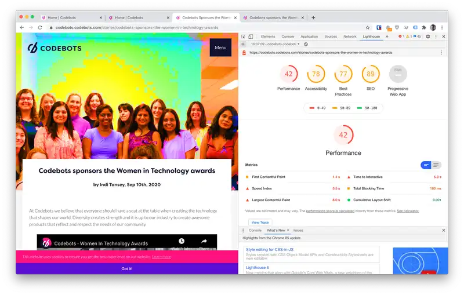Accept cookies with Got it! button
Image resolution: width=464 pixels, height=295 pixels.
pyautogui.click(x=126, y=268)
